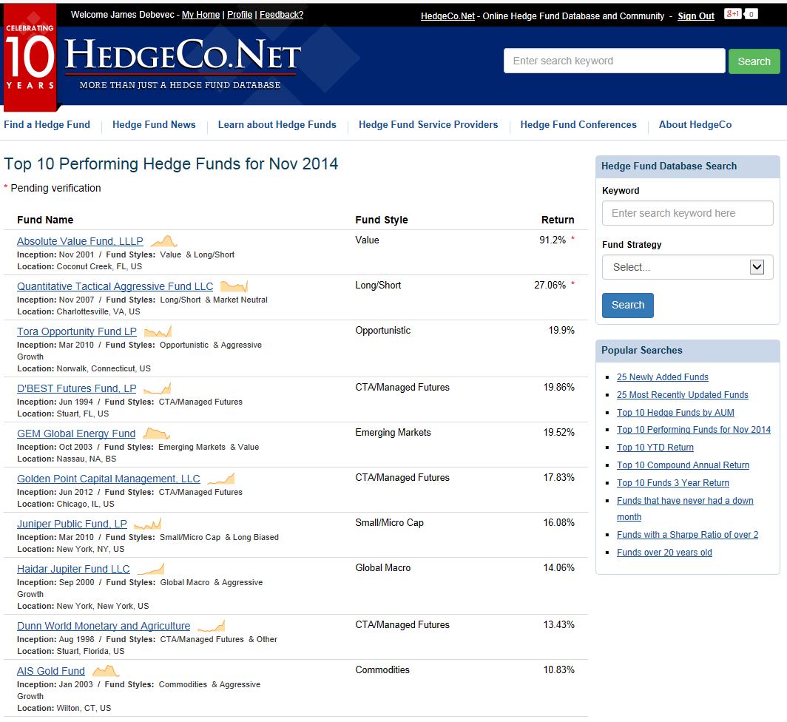Open Feedback? link

tap(282, 15)
